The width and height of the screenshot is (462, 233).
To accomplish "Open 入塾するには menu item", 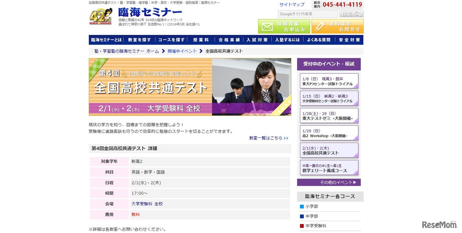I will click(x=287, y=40).
